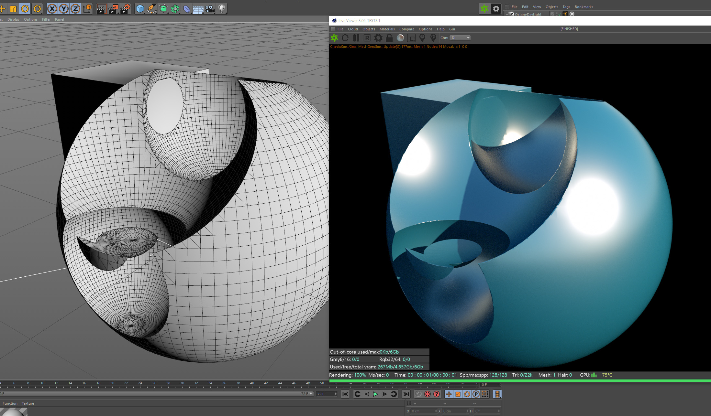Click Octane send scene icon in Live Viewer

[334, 38]
